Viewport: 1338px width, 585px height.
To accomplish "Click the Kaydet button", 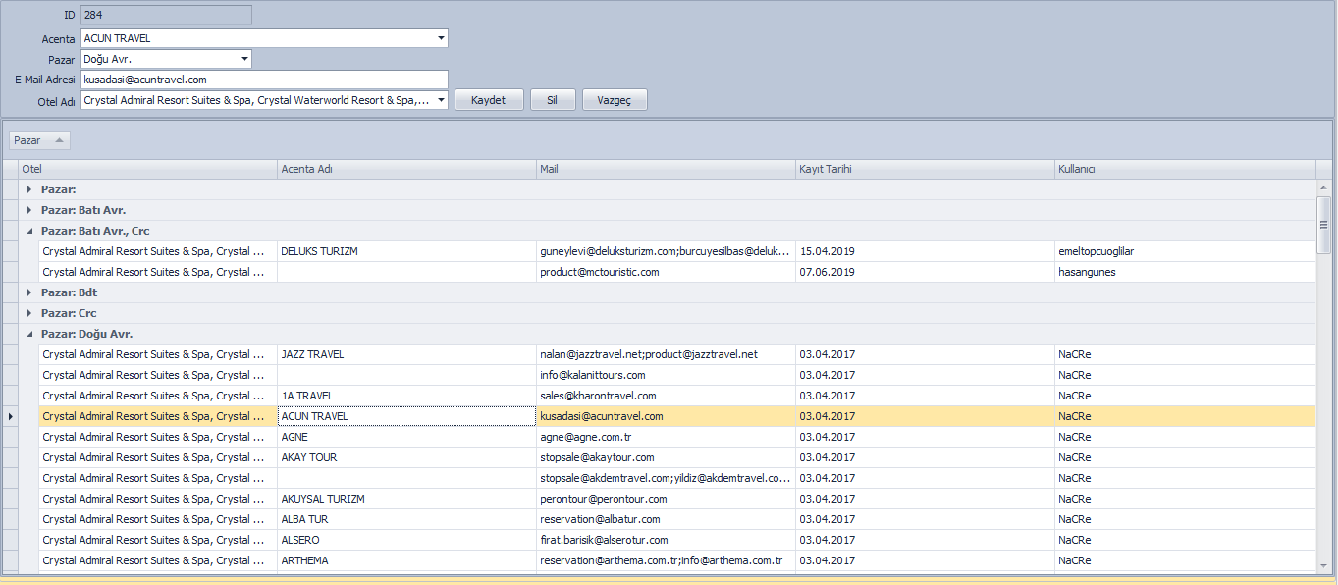I will 489,100.
